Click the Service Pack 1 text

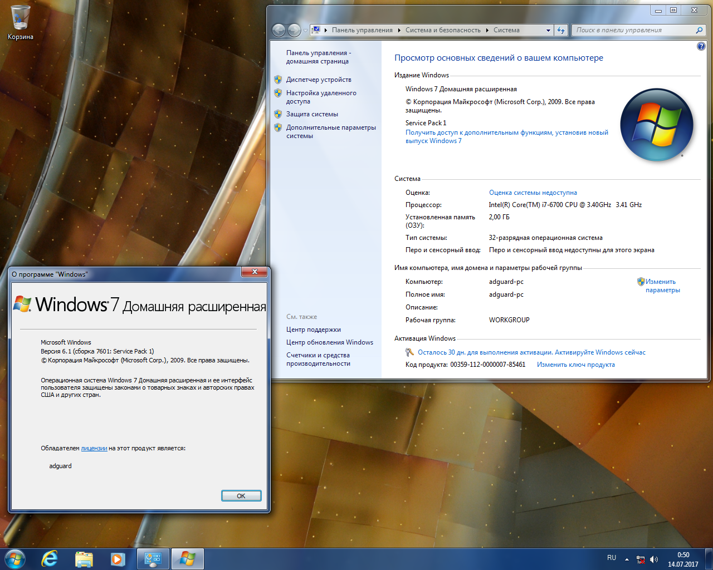coord(426,123)
